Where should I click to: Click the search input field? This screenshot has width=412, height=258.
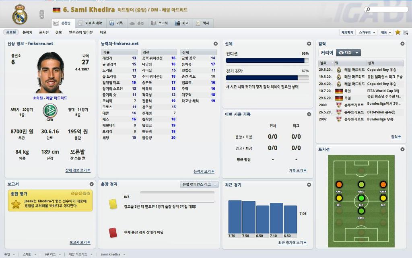[386, 9]
